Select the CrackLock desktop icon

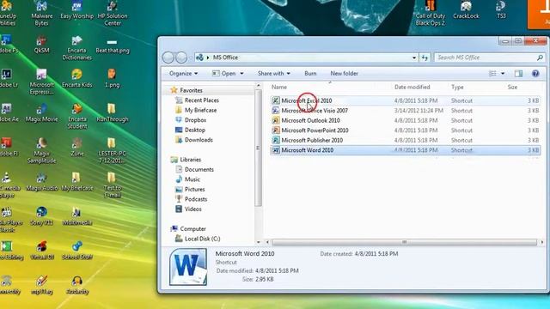pos(466,9)
